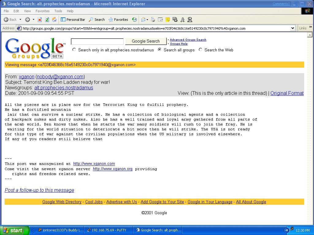Click the Google Groups search input field
Viewport: 314px width, 235px height.
[x=97, y=42]
